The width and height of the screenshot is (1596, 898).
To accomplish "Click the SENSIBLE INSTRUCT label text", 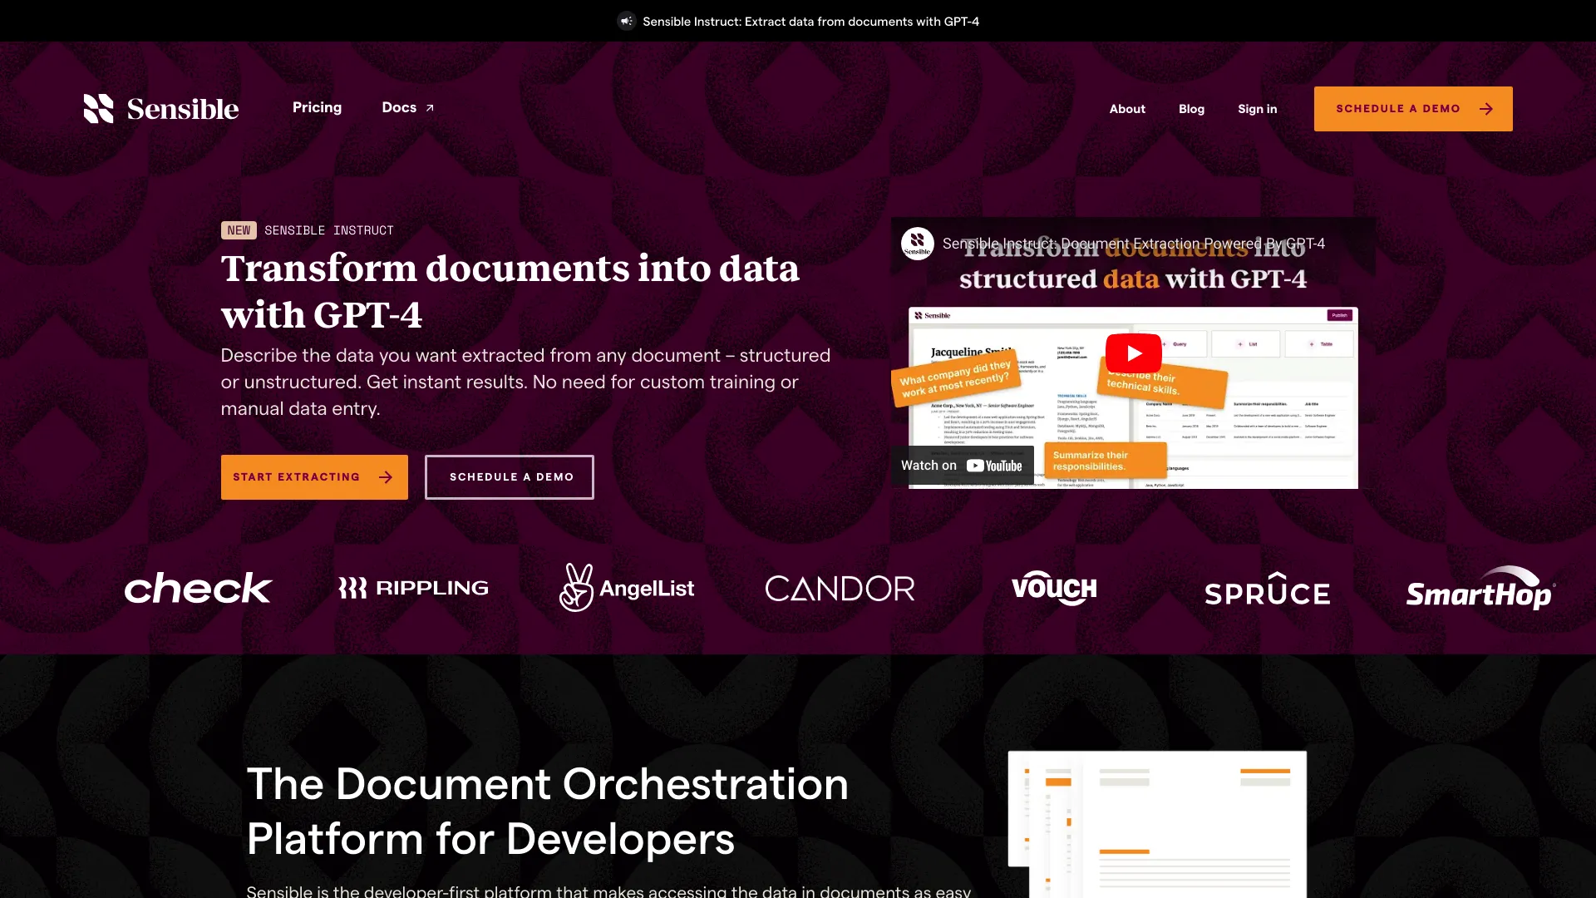I will point(329,230).
